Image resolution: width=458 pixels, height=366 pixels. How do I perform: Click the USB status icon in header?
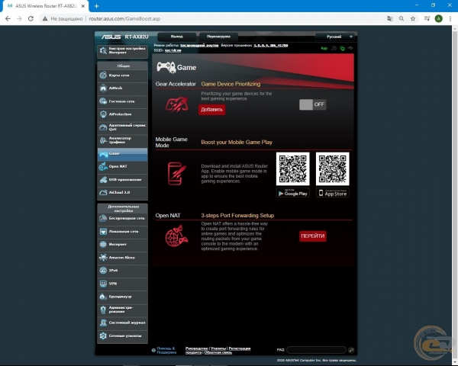(350, 48)
